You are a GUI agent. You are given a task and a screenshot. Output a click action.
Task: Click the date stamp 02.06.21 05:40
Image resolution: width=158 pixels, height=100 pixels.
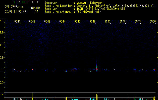tap(15, 11)
